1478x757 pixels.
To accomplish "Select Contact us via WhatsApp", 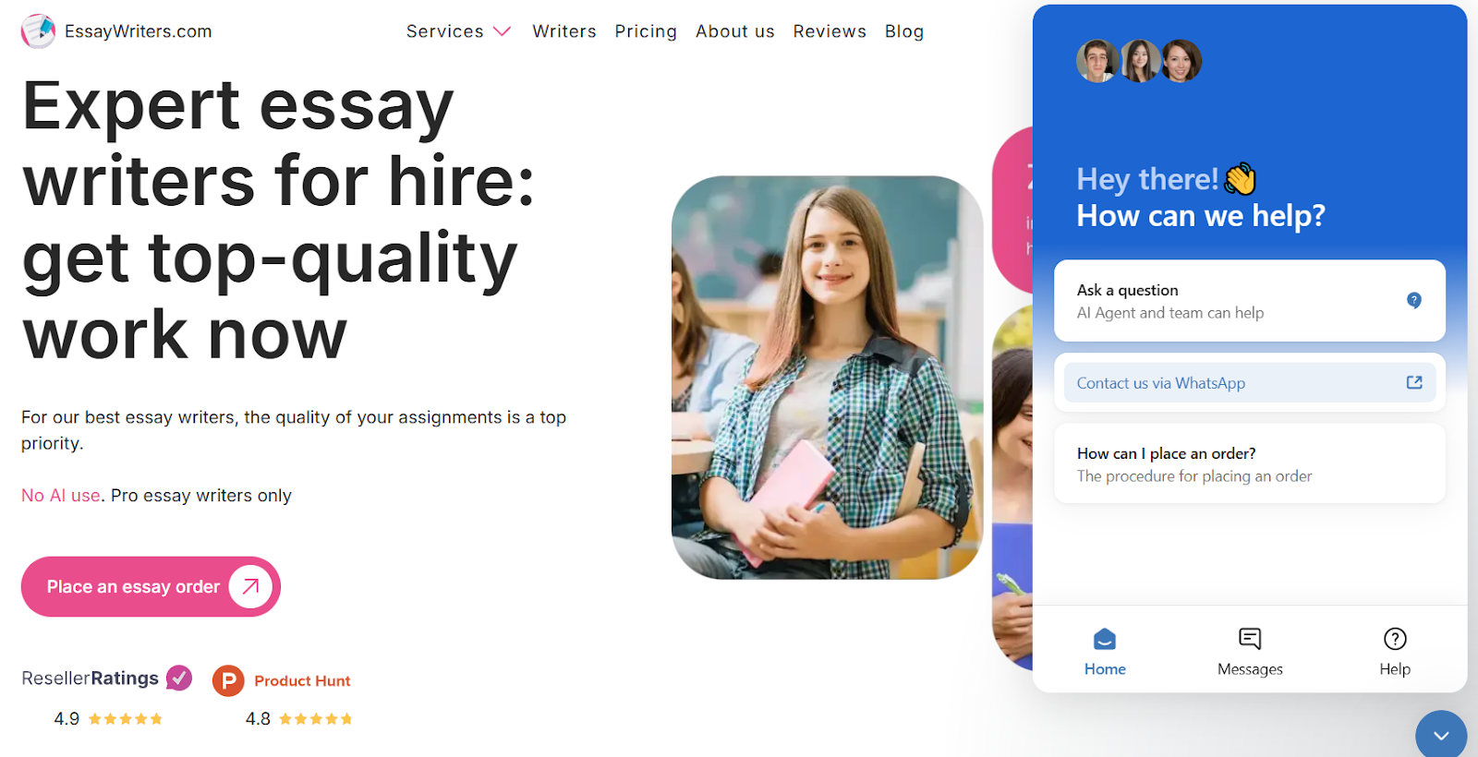I will tap(1250, 382).
